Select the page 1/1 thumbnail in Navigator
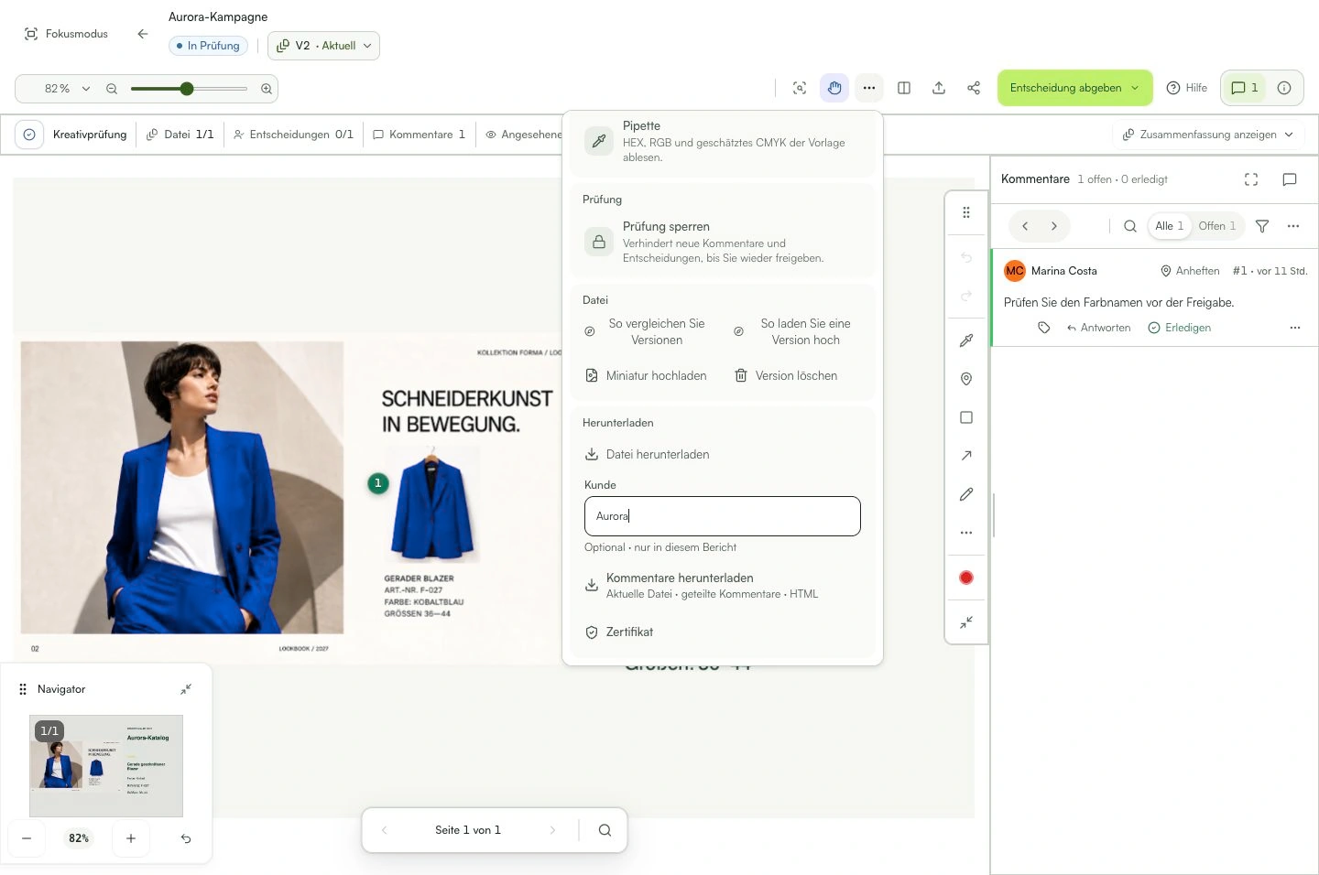 [x=106, y=765]
